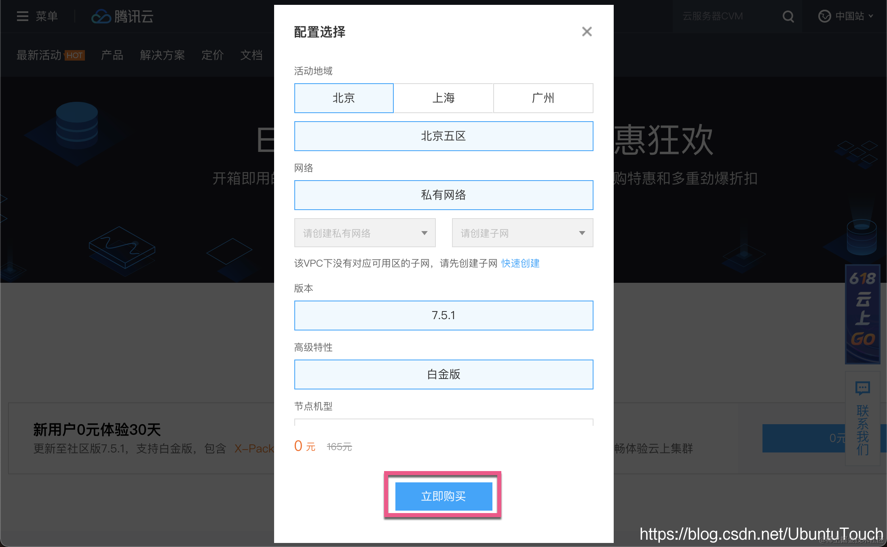This screenshot has height=547, width=887.
Task: Click the 快速创建 link
Action: point(520,263)
